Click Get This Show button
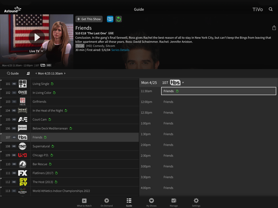Screen dimensions: 278x208 89,19
